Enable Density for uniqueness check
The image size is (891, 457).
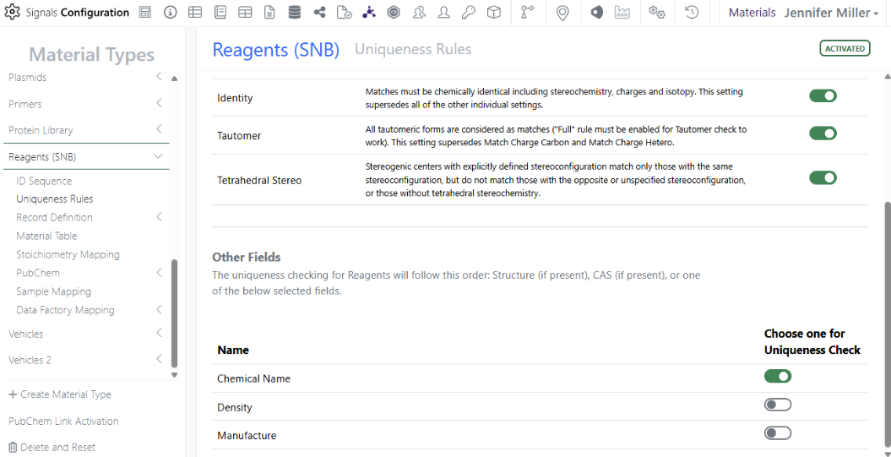point(777,405)
